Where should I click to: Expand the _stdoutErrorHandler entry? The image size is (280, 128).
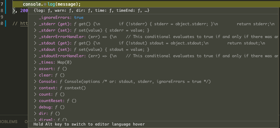[35, 56]
